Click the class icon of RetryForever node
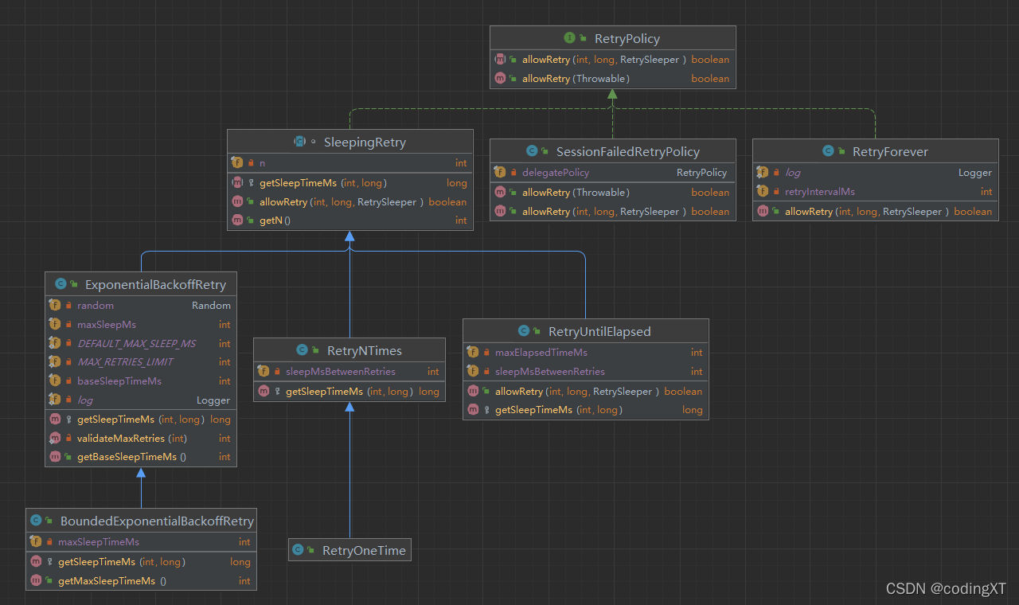The width and height of the screenshot is (1019, 605). (x=829, y=151)
